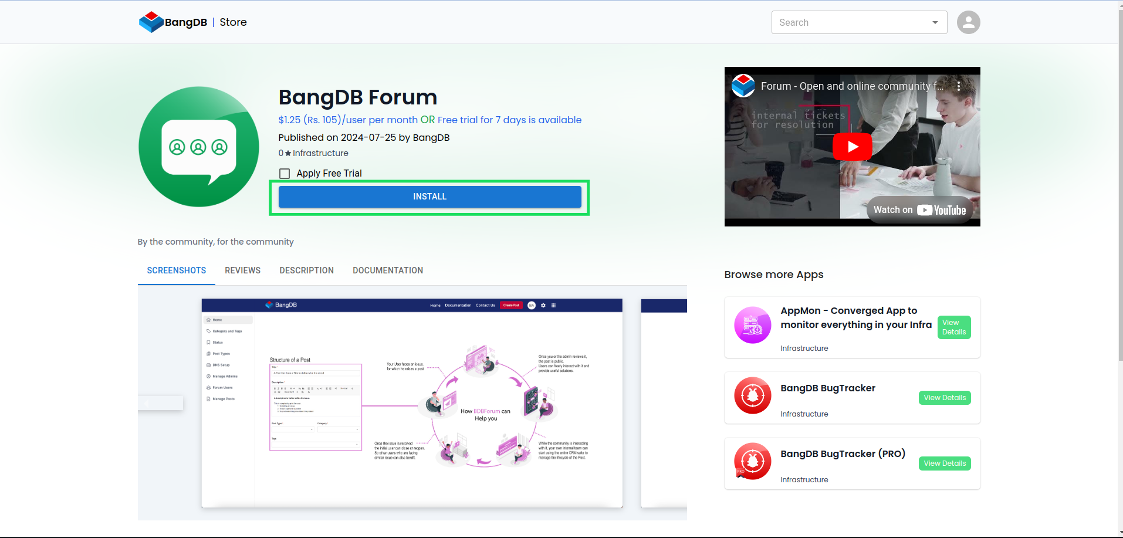1123x538 pixels.
Task: Switch to the SCREENSHOTS tab
Action: pos(176,270)
